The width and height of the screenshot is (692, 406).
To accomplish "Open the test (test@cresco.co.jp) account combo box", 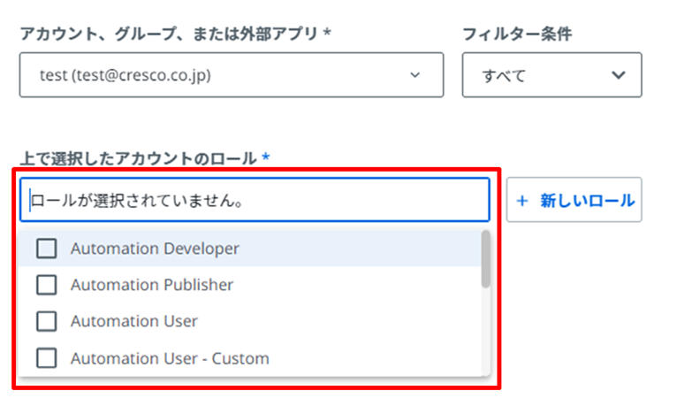I will tap(232, 75).
